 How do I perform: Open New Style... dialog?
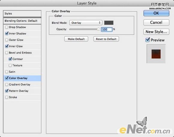tap(156, 32)
